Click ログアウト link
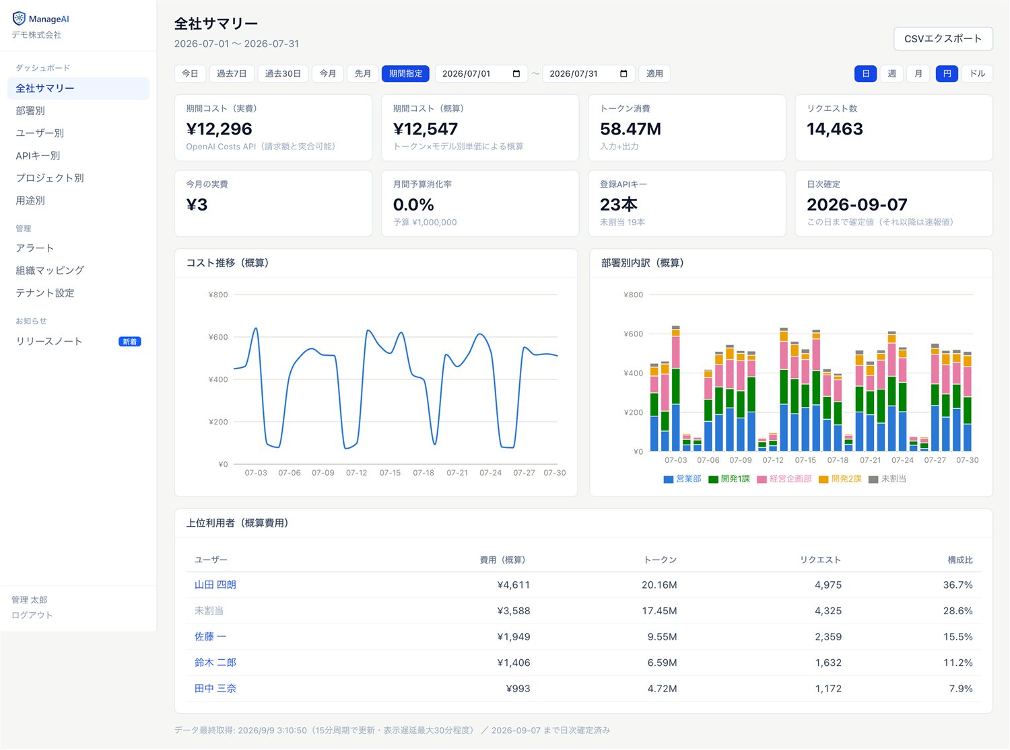 click(32, 615)
